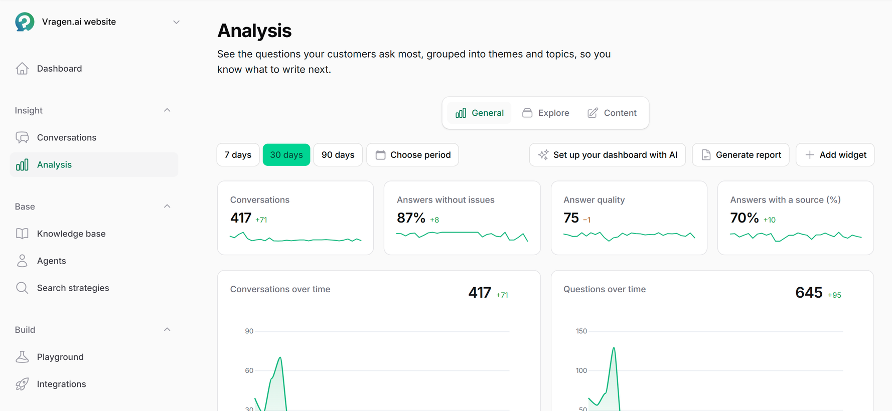Viewport: 892px width, 411px height.
Task: Open Dashboard from the sidebar
Action: tap(94, 68)
